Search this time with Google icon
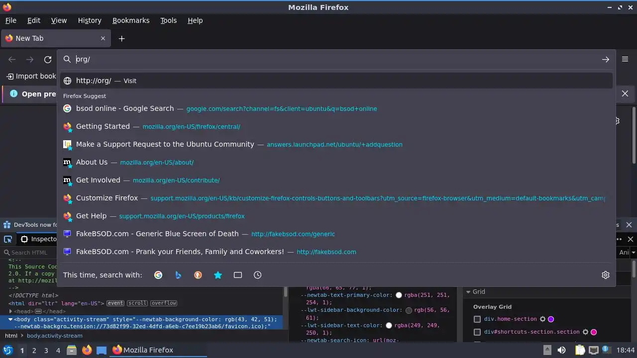 click(158, 275)
